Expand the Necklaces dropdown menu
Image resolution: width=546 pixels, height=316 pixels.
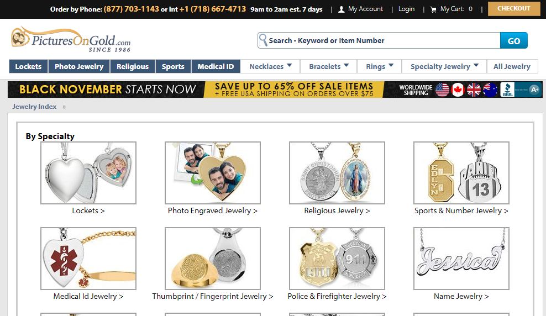270,66
